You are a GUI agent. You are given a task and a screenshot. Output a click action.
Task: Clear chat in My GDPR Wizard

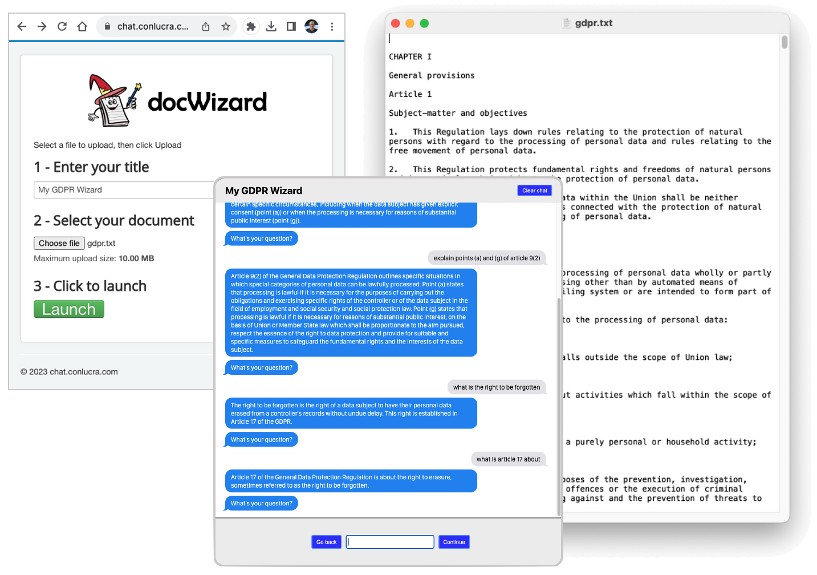pos(534,191)
